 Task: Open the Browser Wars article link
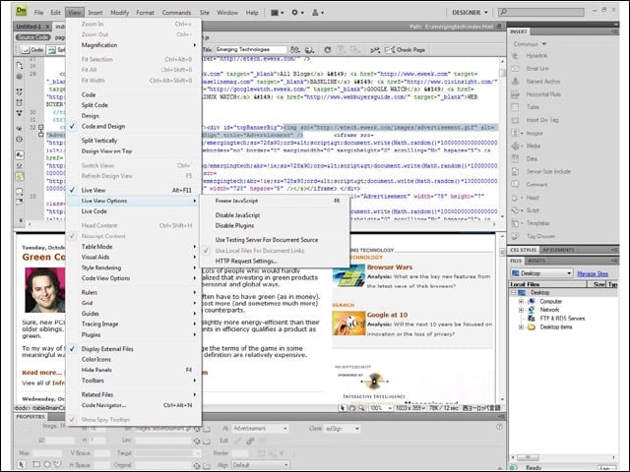[x=390, y=266]
